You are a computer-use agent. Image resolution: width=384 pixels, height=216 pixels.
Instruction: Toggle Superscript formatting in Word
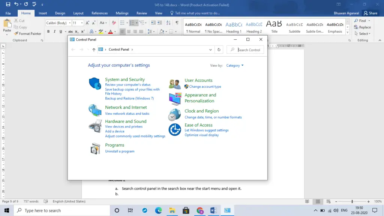click(83, 31)
